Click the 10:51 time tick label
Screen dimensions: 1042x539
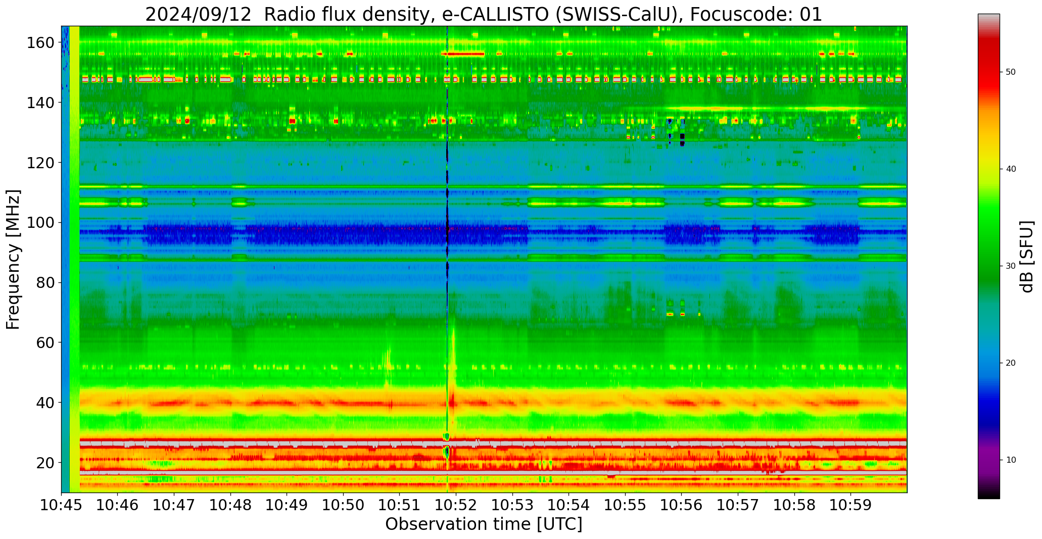400,505
